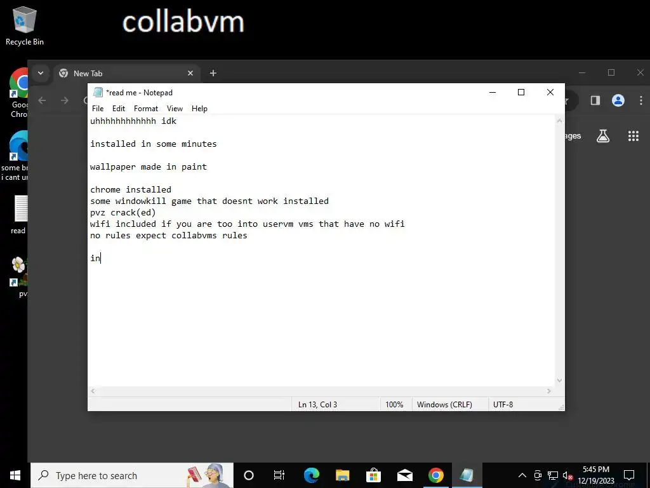Open the clock and date flyout
This screenshot has height=488, width=650.
click(x=595, y=475)
